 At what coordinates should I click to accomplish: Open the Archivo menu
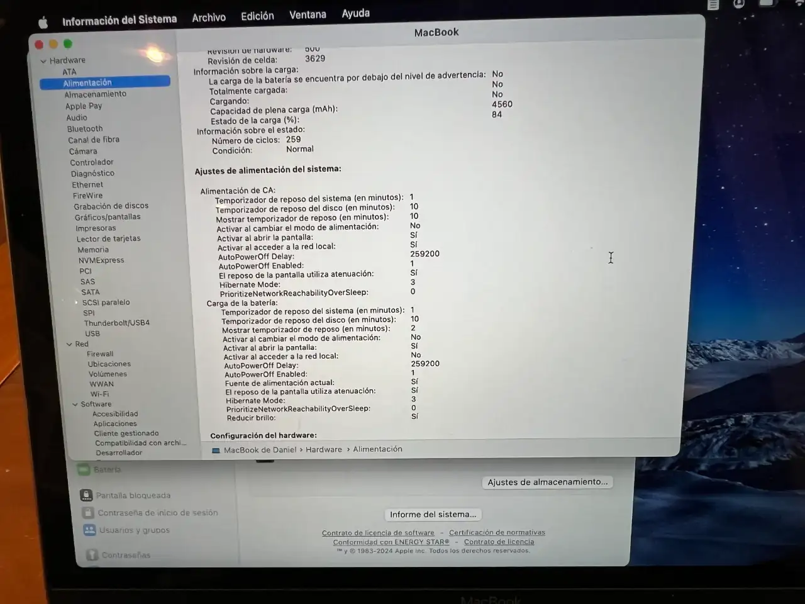(x=209, y=18)
